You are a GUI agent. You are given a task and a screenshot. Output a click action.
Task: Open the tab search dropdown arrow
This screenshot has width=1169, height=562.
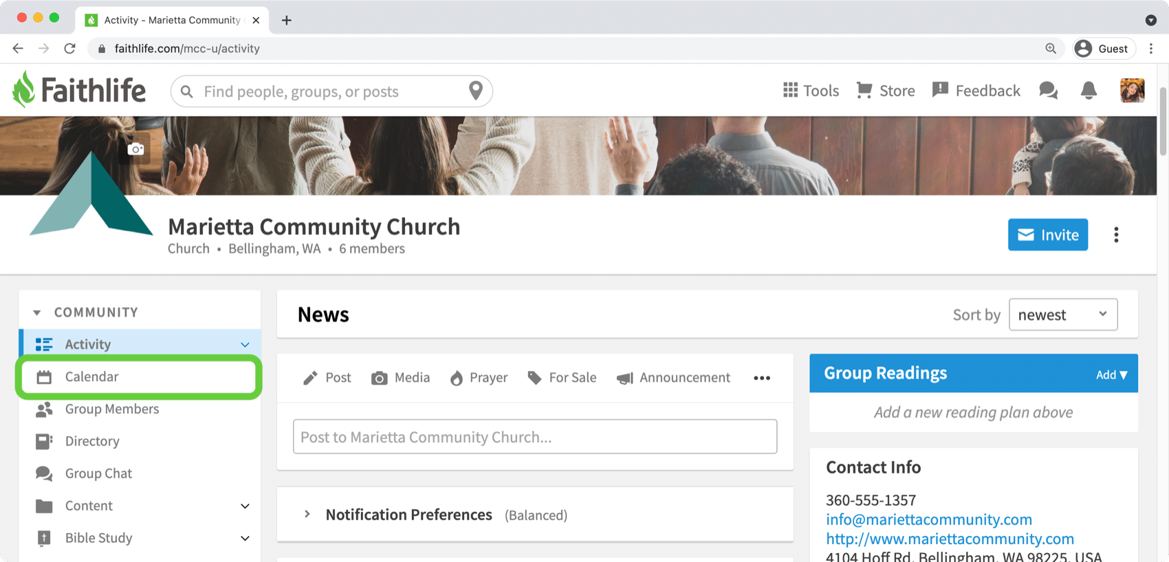point(1150,20)
